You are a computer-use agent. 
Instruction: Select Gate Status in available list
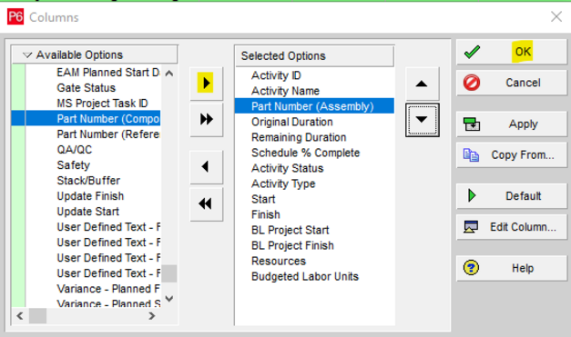(86, 88)
